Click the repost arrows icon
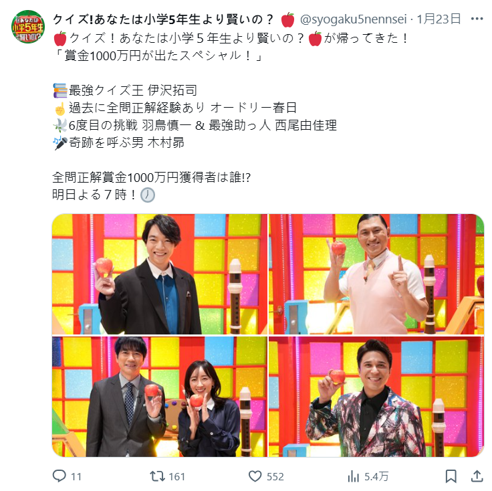 [x=157, y=476]
